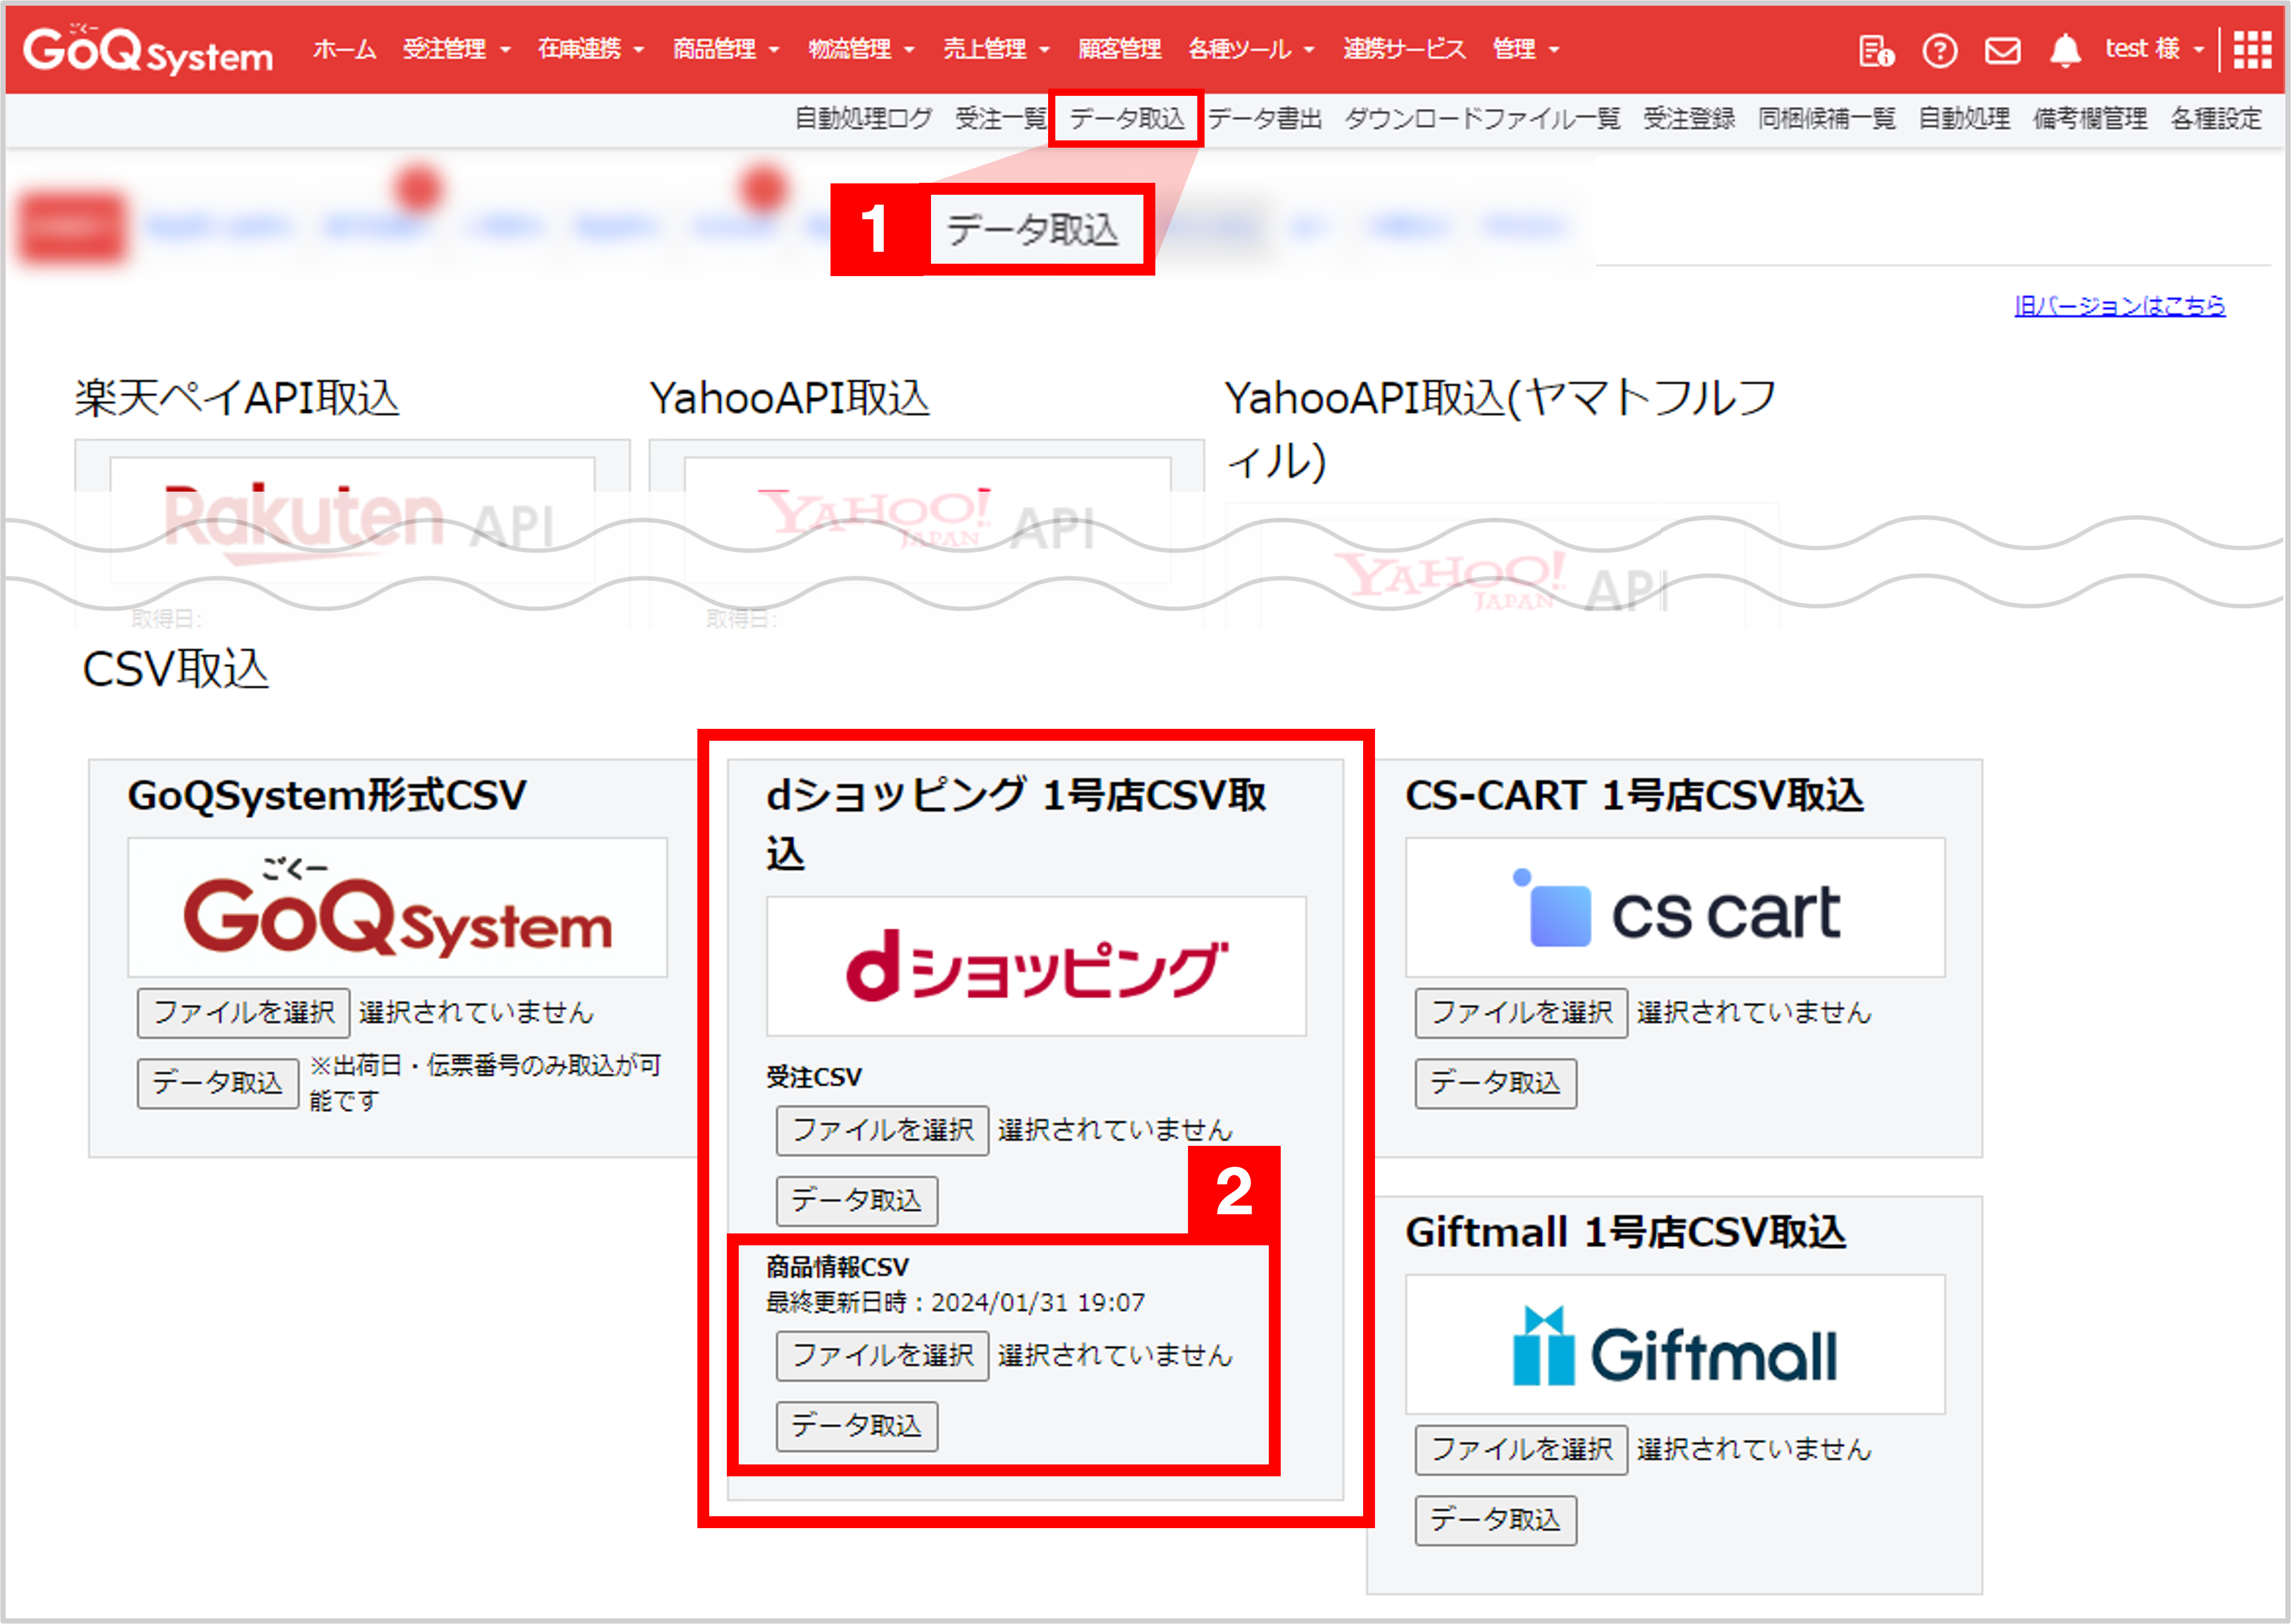Click the cs cart logo image
Image resolution: width=2291 pixels, height=1624 pixels.
point(1675,907)
